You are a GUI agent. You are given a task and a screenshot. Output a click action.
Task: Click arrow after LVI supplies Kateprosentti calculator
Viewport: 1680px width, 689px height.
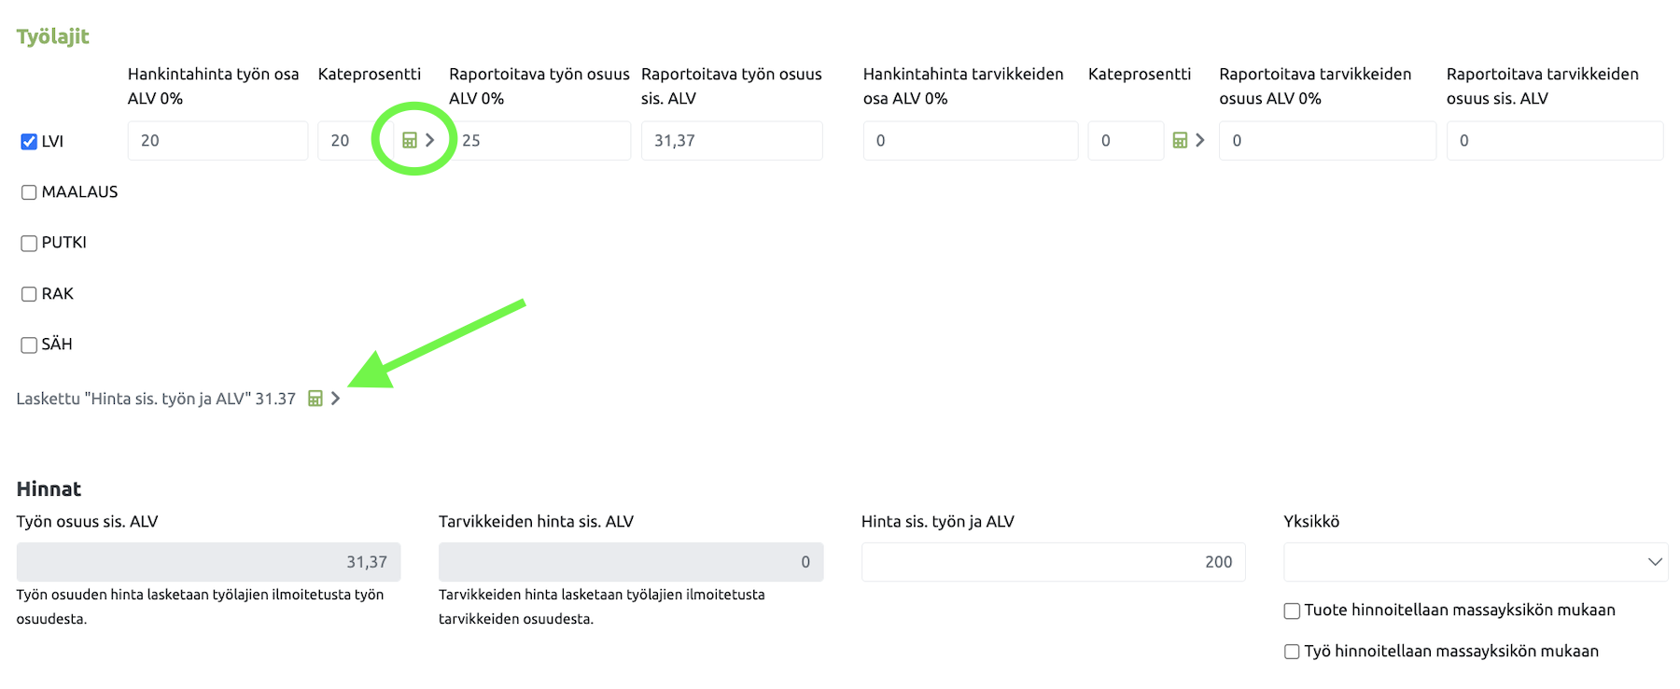[x=1200, y=140]
